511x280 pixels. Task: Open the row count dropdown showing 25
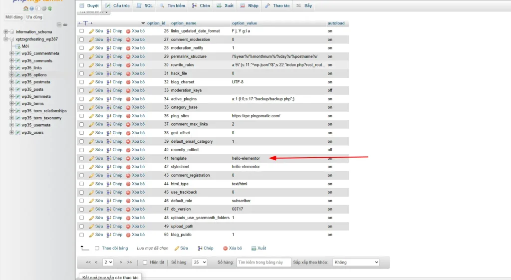click(200, 263)
